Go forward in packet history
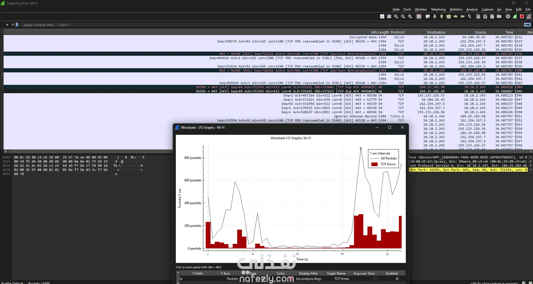This screenshot has height=284, width=533. [456, 16]
